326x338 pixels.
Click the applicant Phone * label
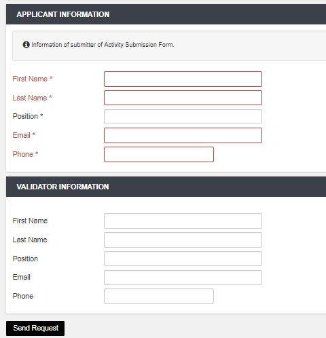25,154
